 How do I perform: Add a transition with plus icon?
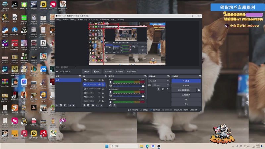tap(159, 89)
